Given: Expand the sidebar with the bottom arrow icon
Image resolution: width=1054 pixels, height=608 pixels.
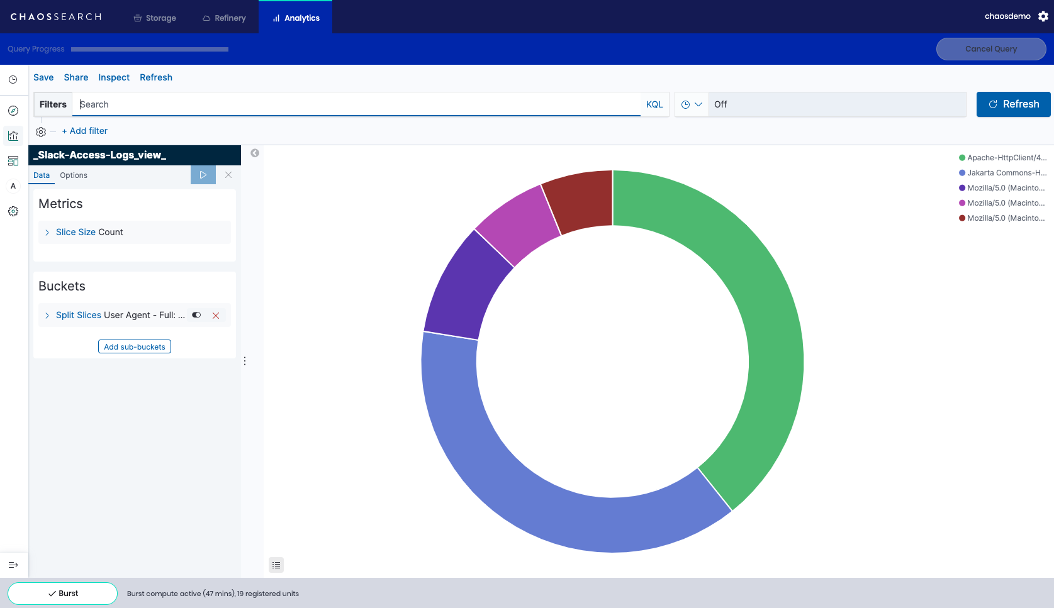Looking at the screenshot, I should [x=13, y=565].
